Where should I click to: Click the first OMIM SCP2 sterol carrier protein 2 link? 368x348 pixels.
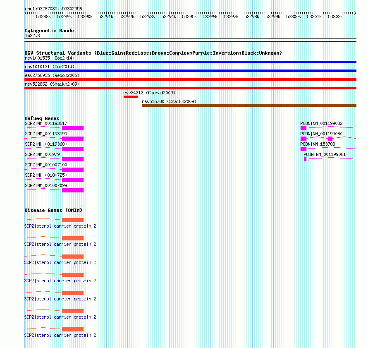click(60, 226)
